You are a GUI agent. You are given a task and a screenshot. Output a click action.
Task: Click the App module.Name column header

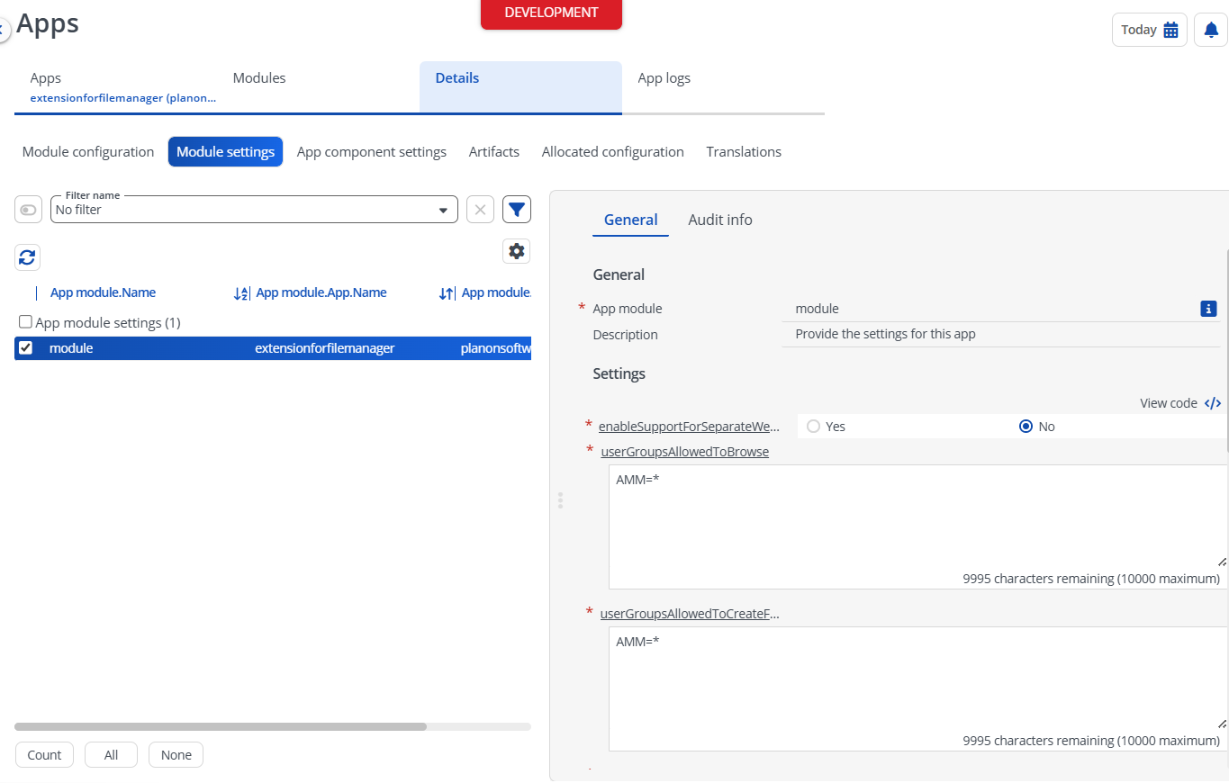pos(103,292)
